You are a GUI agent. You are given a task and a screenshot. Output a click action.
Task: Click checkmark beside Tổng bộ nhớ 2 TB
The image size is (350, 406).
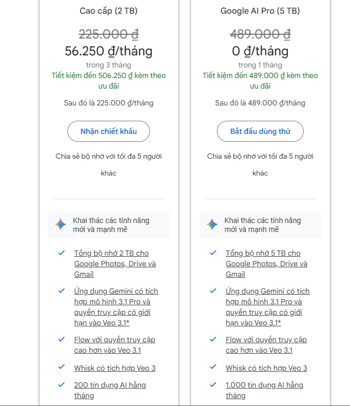pyautogui.click(x=62, y=253)
